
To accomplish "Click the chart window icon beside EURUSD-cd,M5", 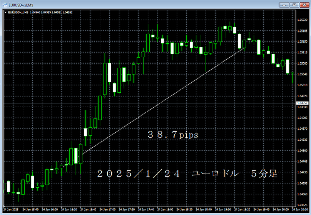I will (x=5, y=5).
